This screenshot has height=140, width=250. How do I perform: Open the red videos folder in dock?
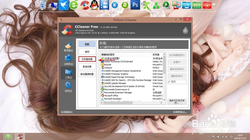(207, 5)
